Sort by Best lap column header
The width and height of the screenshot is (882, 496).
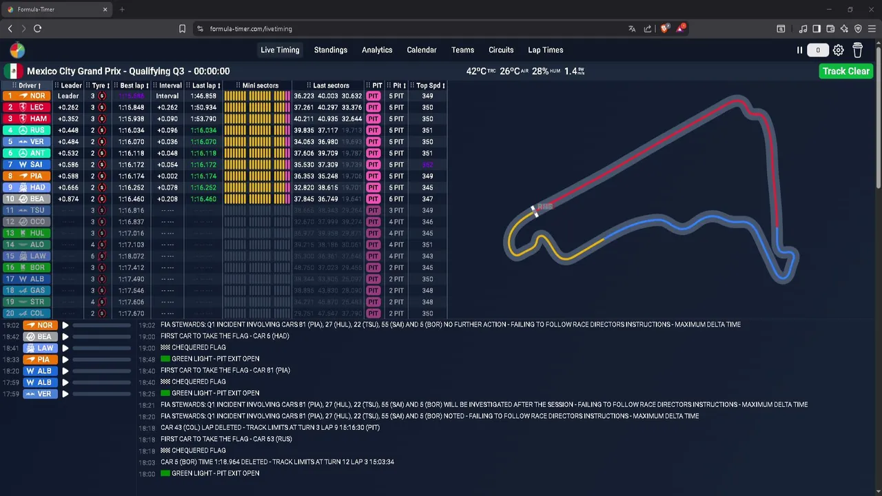tap(132, 85)
